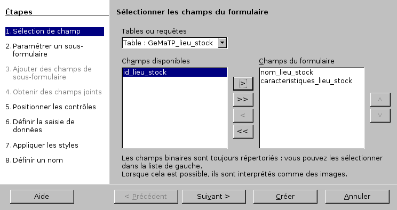
Task: Open step 2 Paramétrer un sous-formulaire
Action: click(x=44, y=50)
